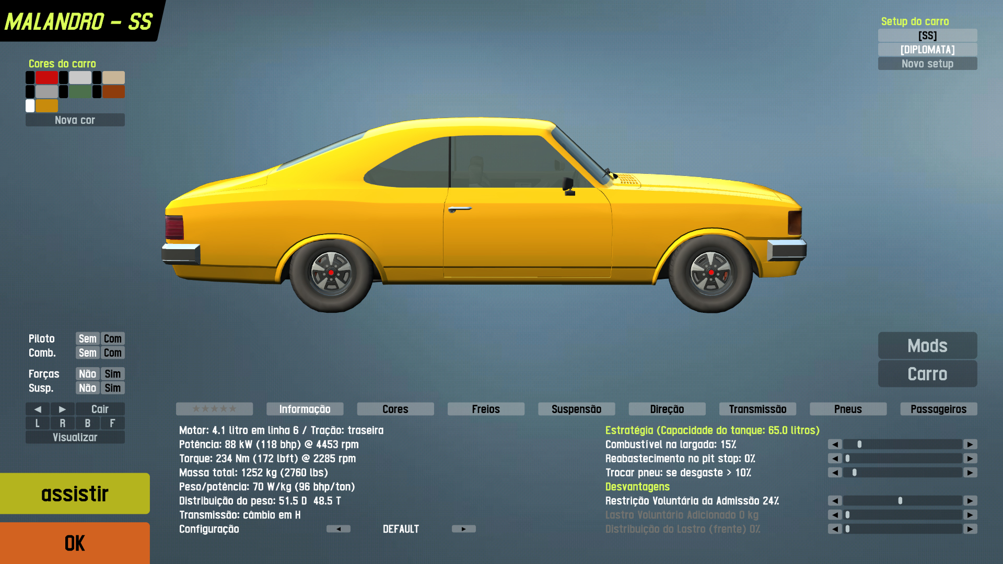Previous configuration arrow before DEFAULT

tap(339, 529)
